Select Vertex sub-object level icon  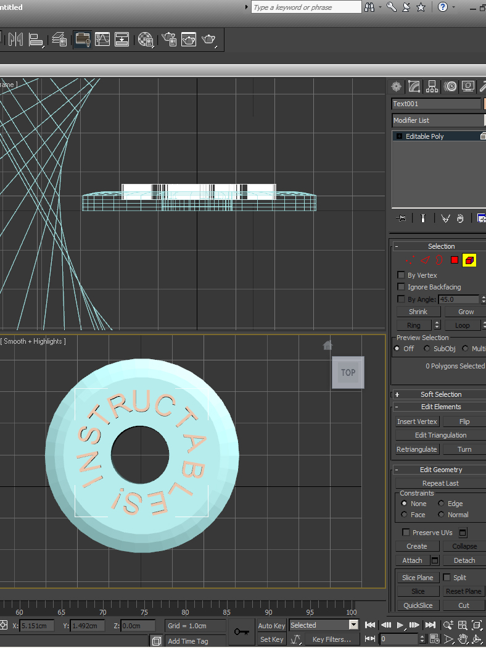click(410, 260)
